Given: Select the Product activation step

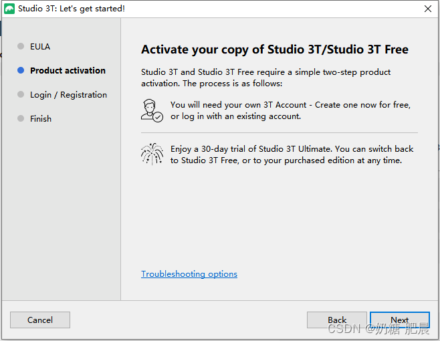Looking at the screenshot, I should tap(68, 70).
